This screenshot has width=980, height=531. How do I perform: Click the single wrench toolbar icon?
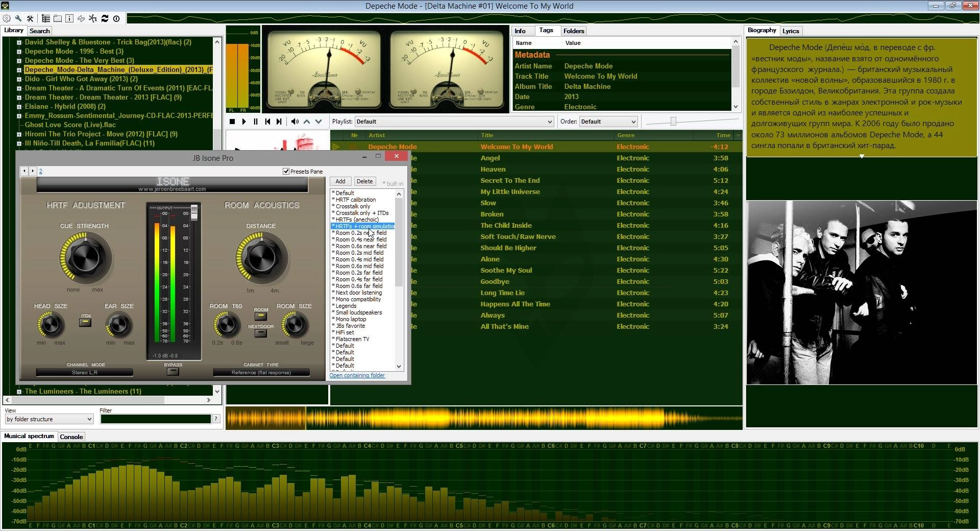(x=18, y=18)
